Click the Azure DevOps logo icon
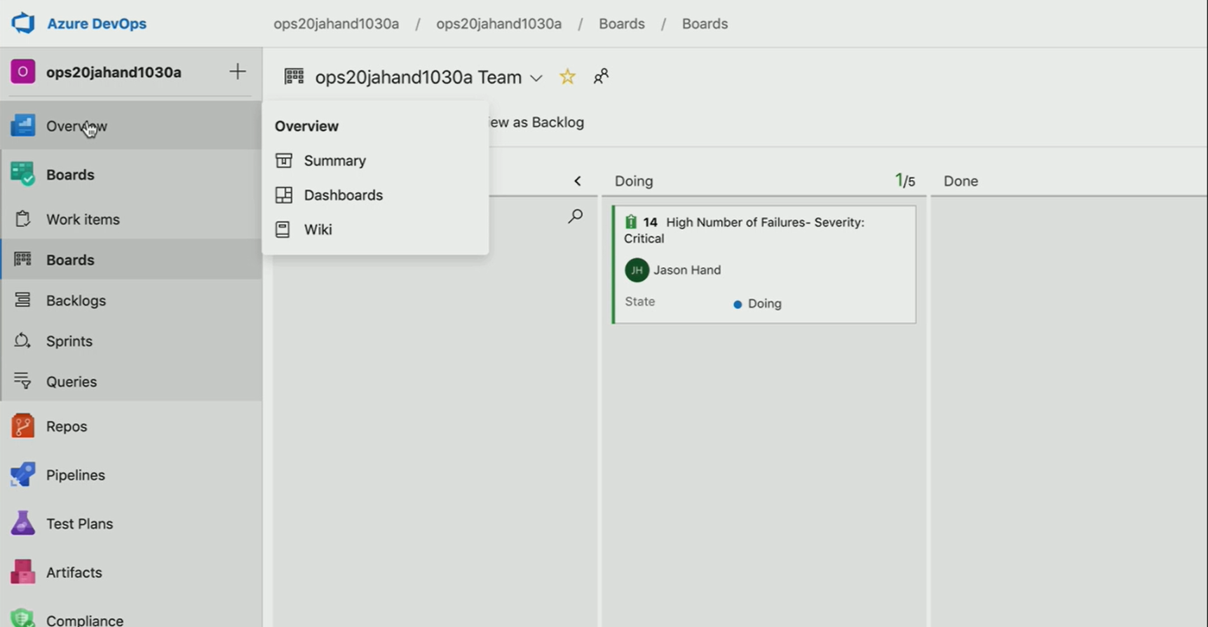 22,23
